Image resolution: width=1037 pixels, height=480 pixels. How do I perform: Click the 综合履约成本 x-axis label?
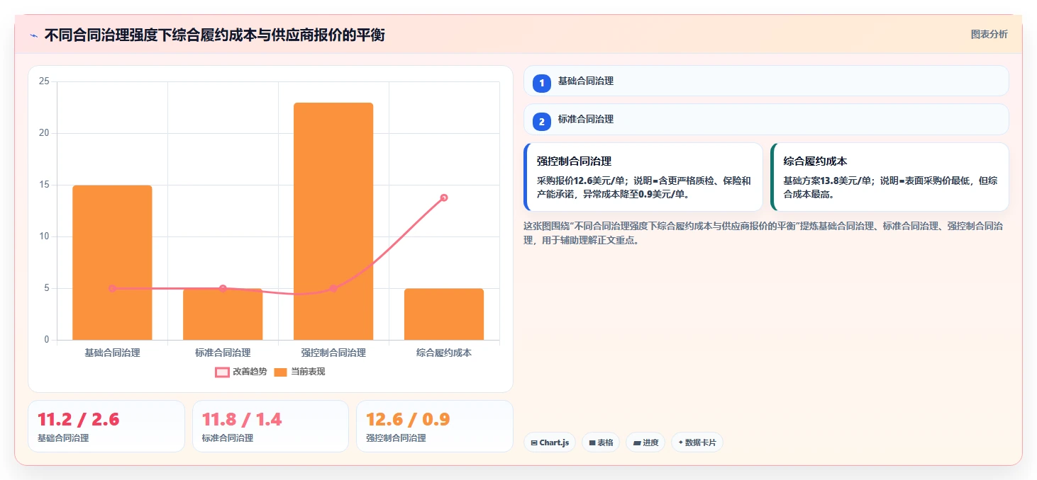tap(444, 353)
